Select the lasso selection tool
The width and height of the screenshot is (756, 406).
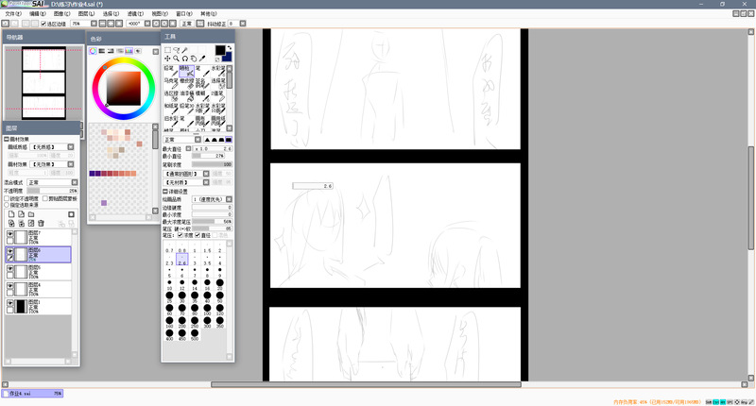177,49
